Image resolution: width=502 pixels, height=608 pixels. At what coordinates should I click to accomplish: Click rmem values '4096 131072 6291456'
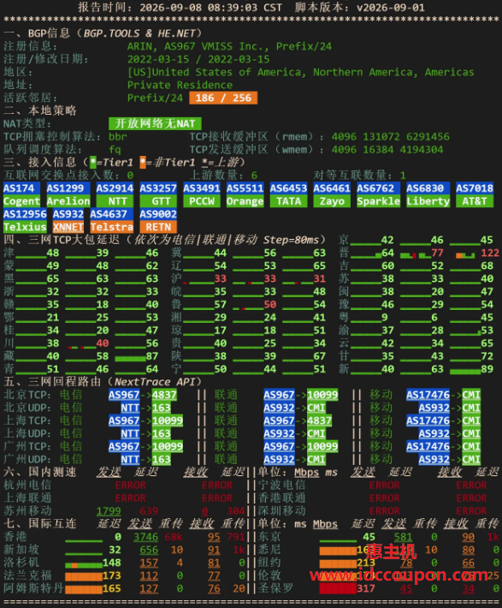click(391, 136)
